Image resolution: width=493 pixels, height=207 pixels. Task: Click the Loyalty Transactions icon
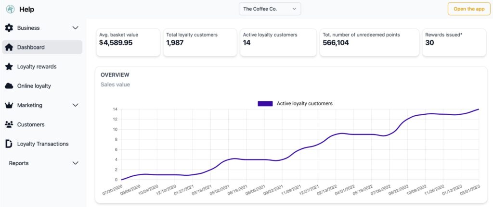(9, 144)
